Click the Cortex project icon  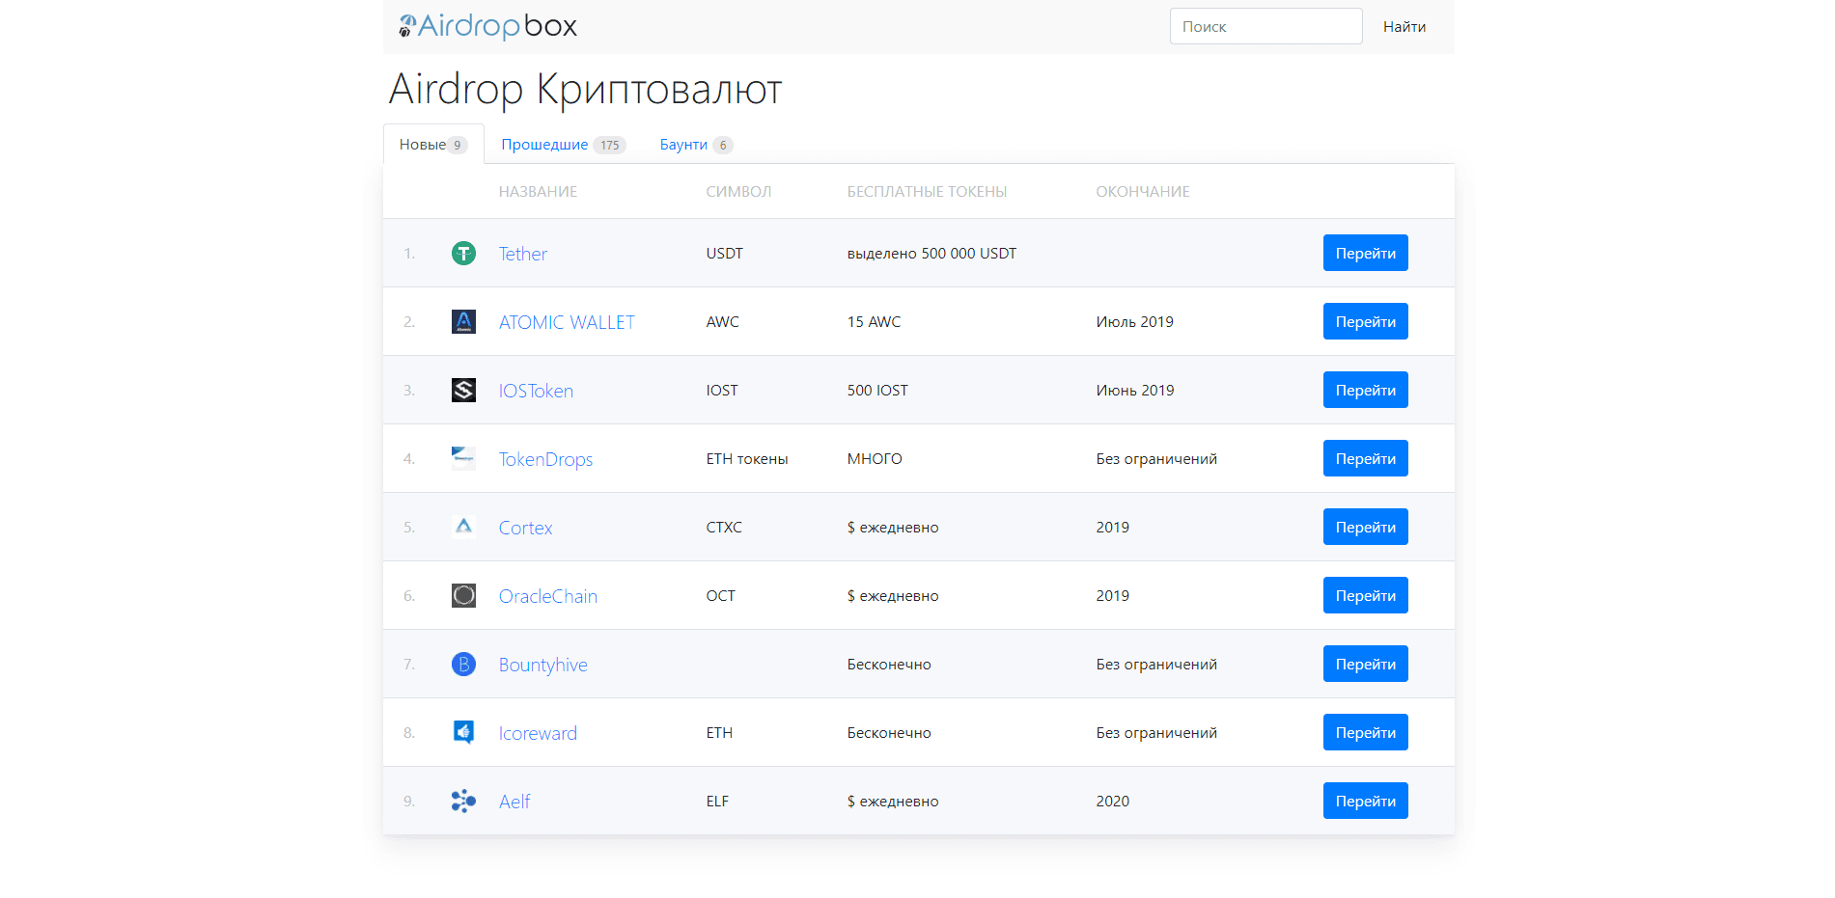coord(463,527)
